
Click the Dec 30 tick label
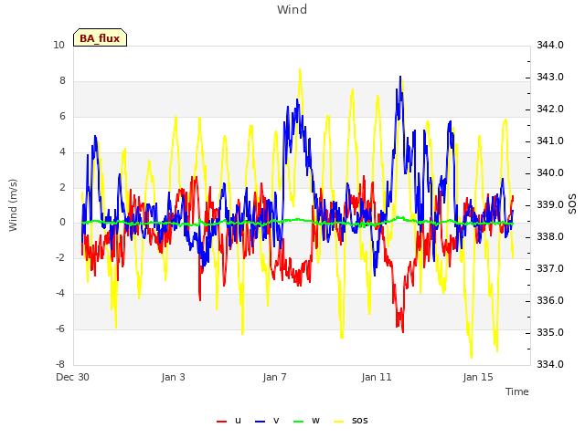coord(72,377)
